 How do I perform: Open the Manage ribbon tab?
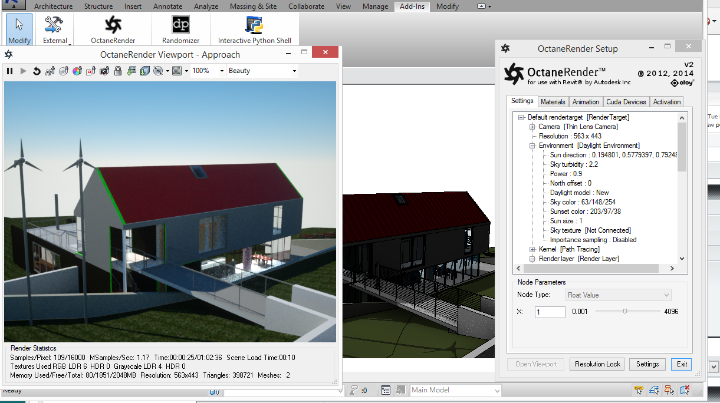coord(375,6)
